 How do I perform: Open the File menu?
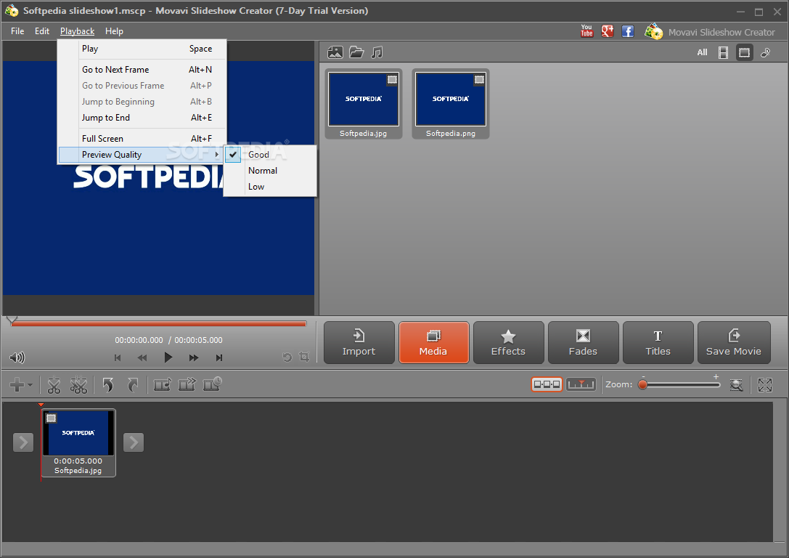(x=17, y=31)
